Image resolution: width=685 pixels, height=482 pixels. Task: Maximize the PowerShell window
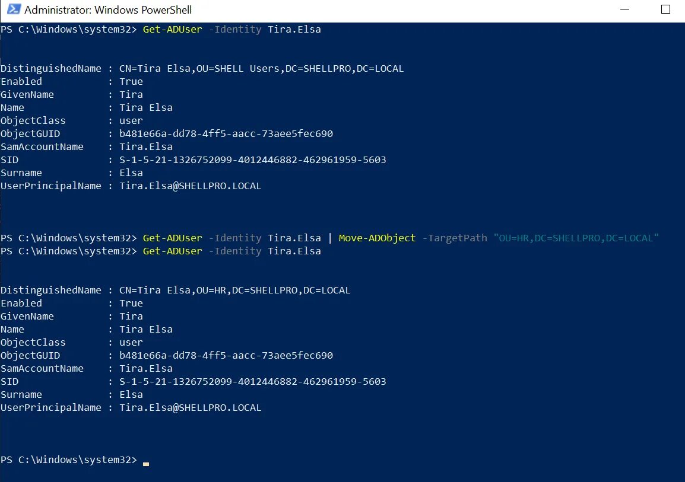(665, 10)
